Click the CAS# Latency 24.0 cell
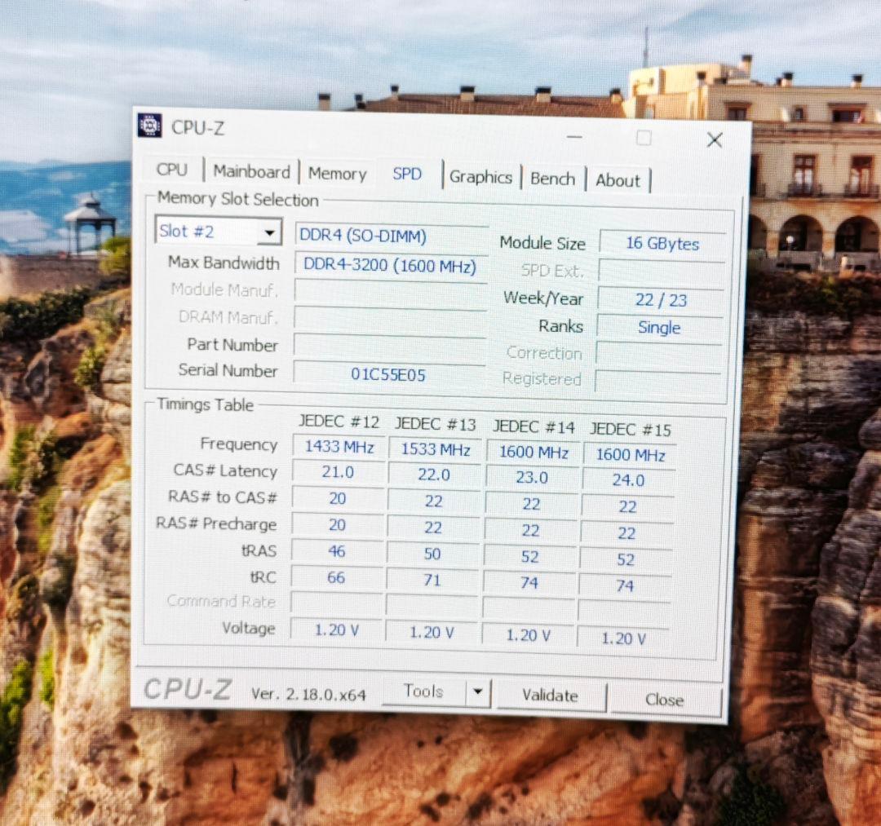This screenshot has height=826, width=881. click(628, 480)
